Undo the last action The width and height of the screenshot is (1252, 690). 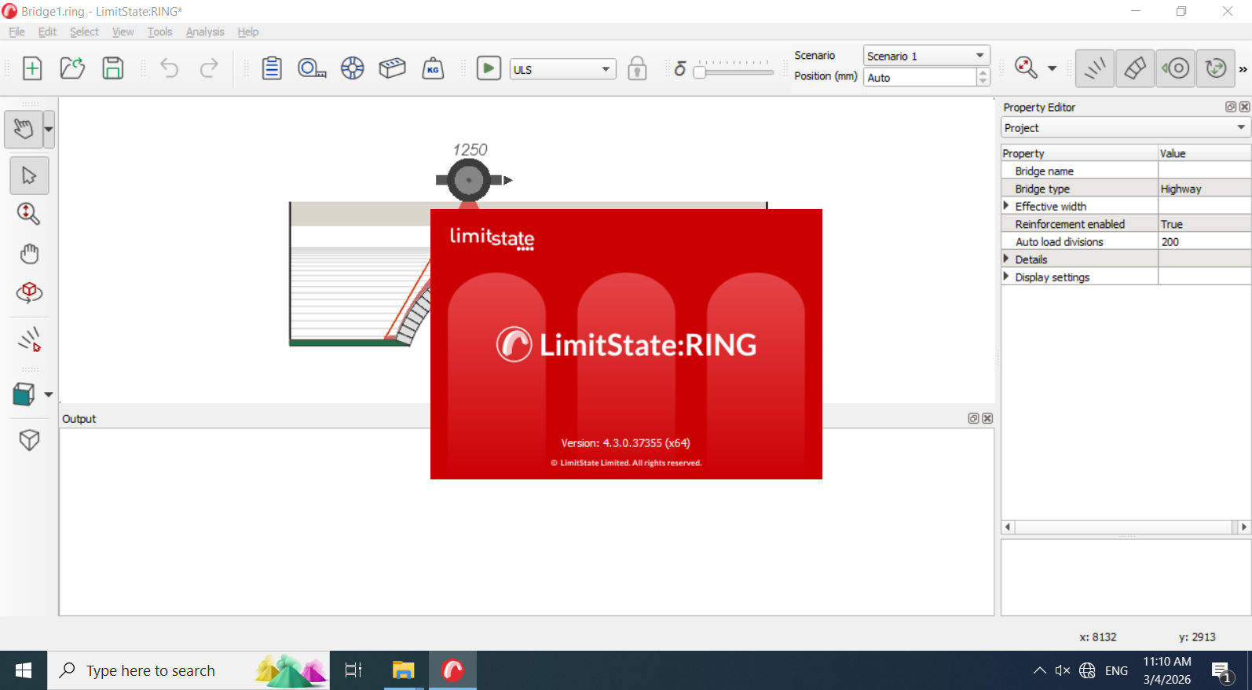click(x=169, y=68)
